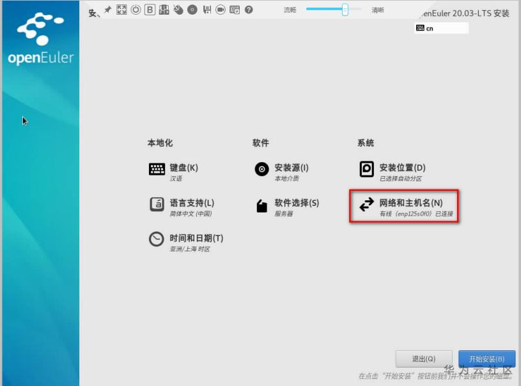Open the help question mark icon

point(249,10)
